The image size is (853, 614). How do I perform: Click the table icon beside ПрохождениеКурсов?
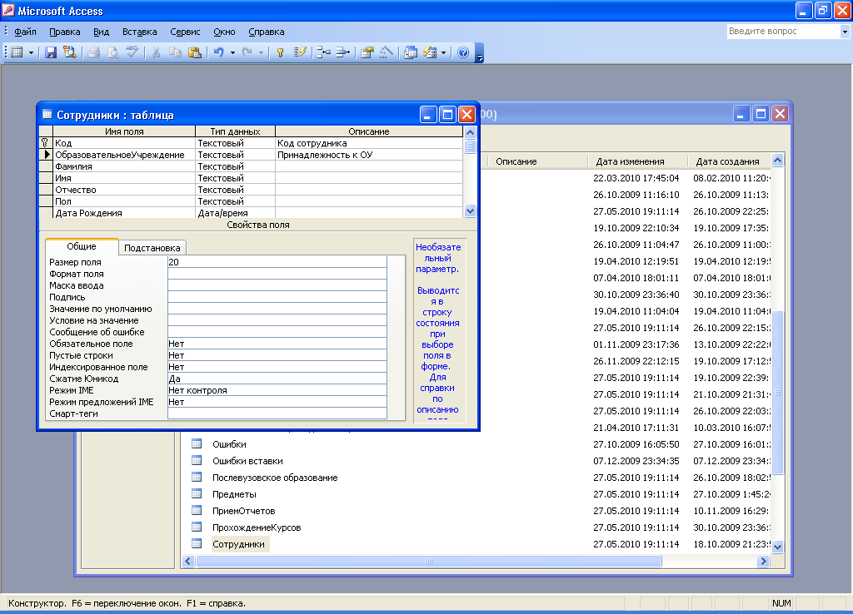[x=197, y=527]
